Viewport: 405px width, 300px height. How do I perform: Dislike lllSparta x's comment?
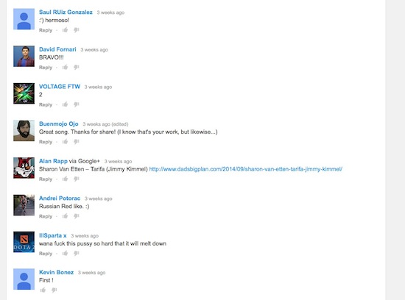point(76,253)
